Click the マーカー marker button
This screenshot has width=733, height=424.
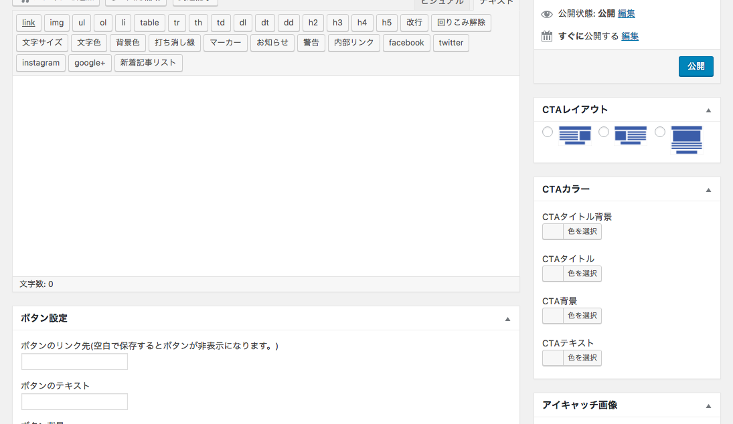click(x=226, y=43)
